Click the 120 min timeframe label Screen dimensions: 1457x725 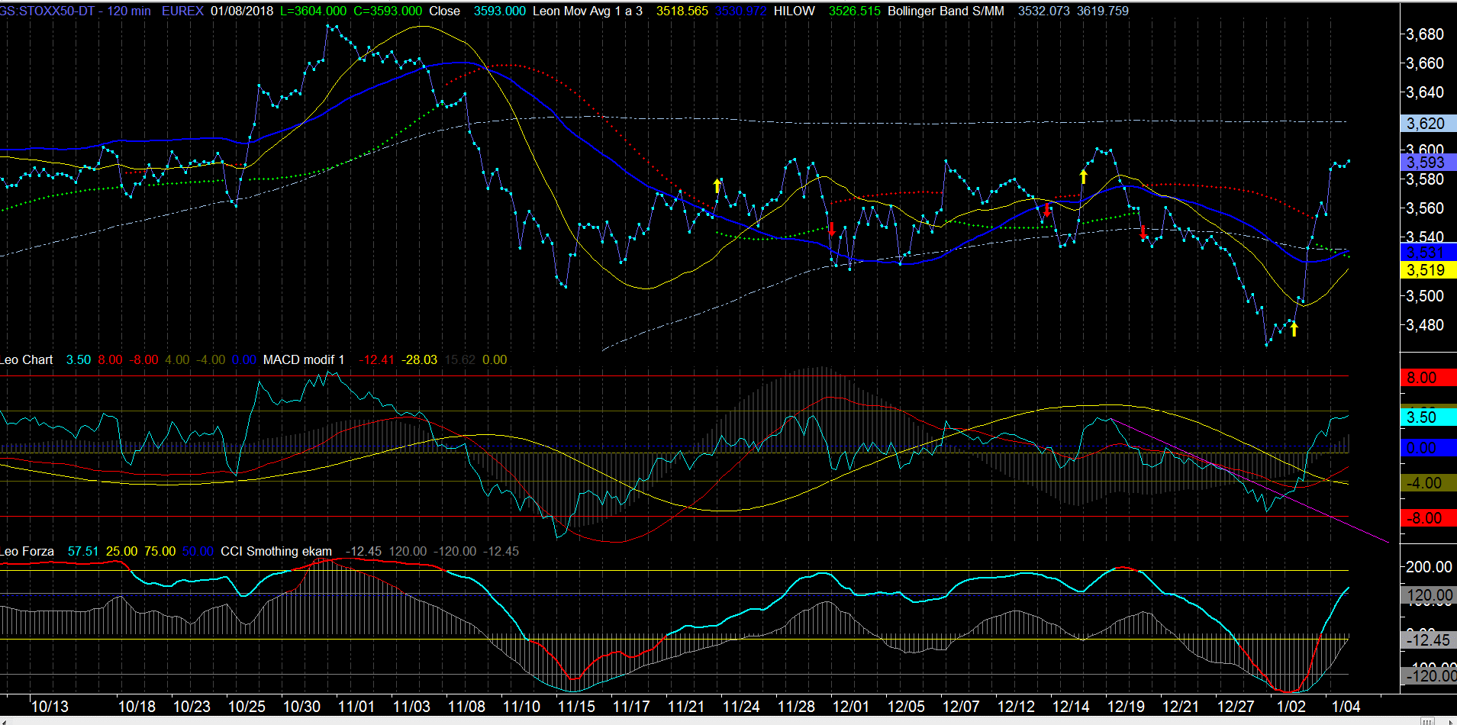coord(129,11)
